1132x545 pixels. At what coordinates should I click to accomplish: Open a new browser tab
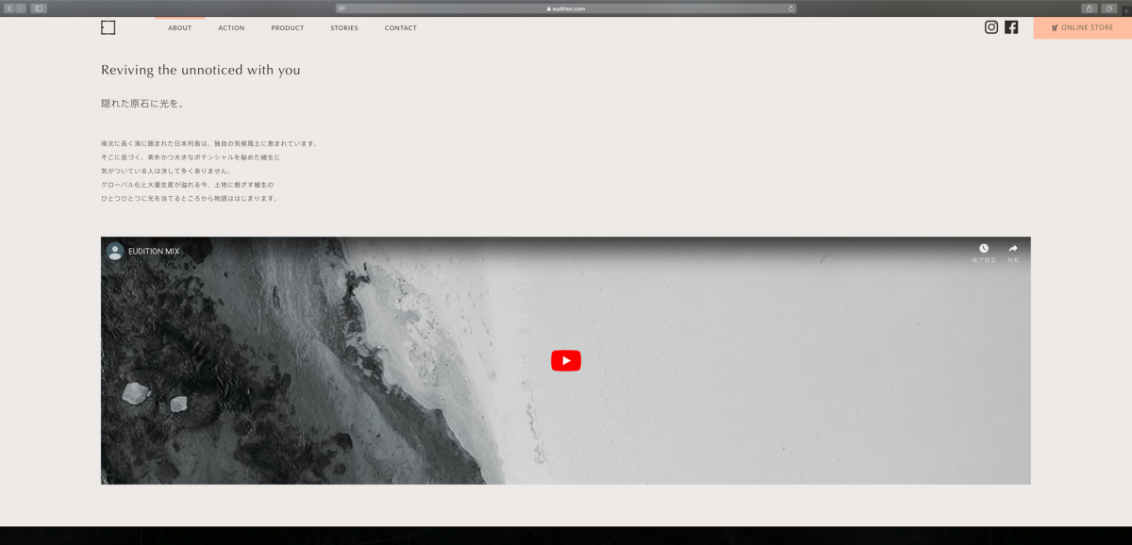pos(1126,10)
